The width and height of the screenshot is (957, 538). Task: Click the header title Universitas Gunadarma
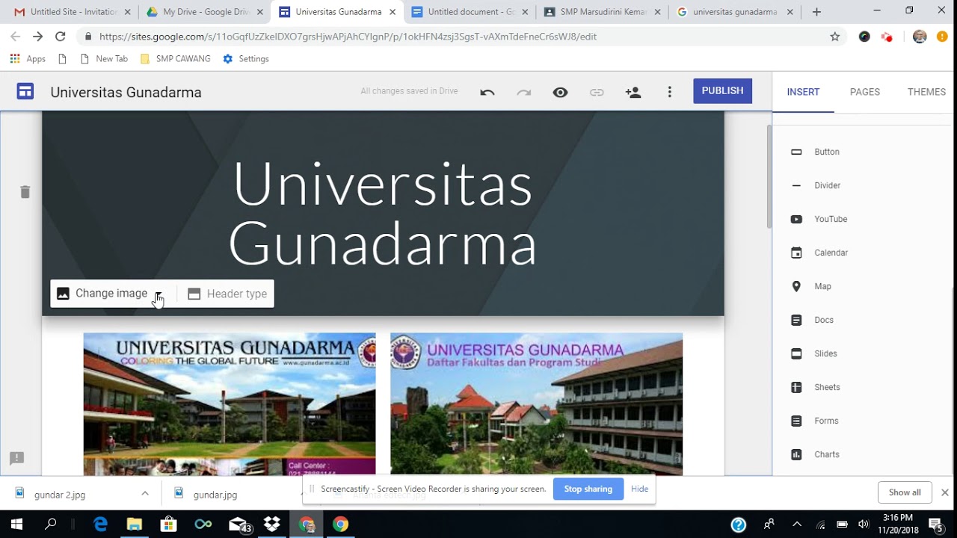click(383, 214)
